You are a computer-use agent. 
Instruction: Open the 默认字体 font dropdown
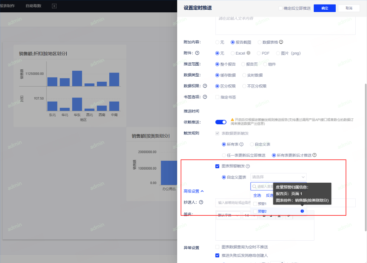coord(228,215)
